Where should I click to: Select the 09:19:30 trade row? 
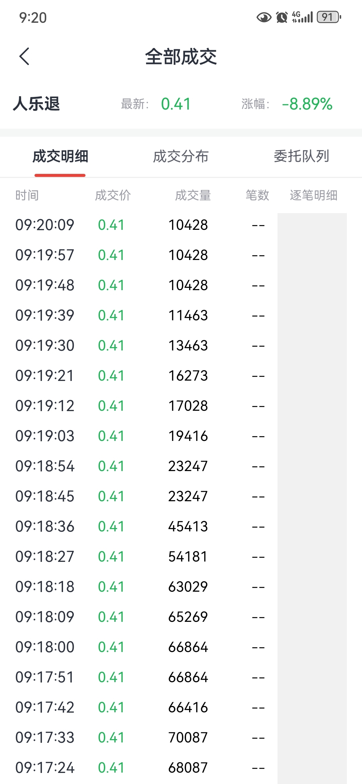coord(181,345)
